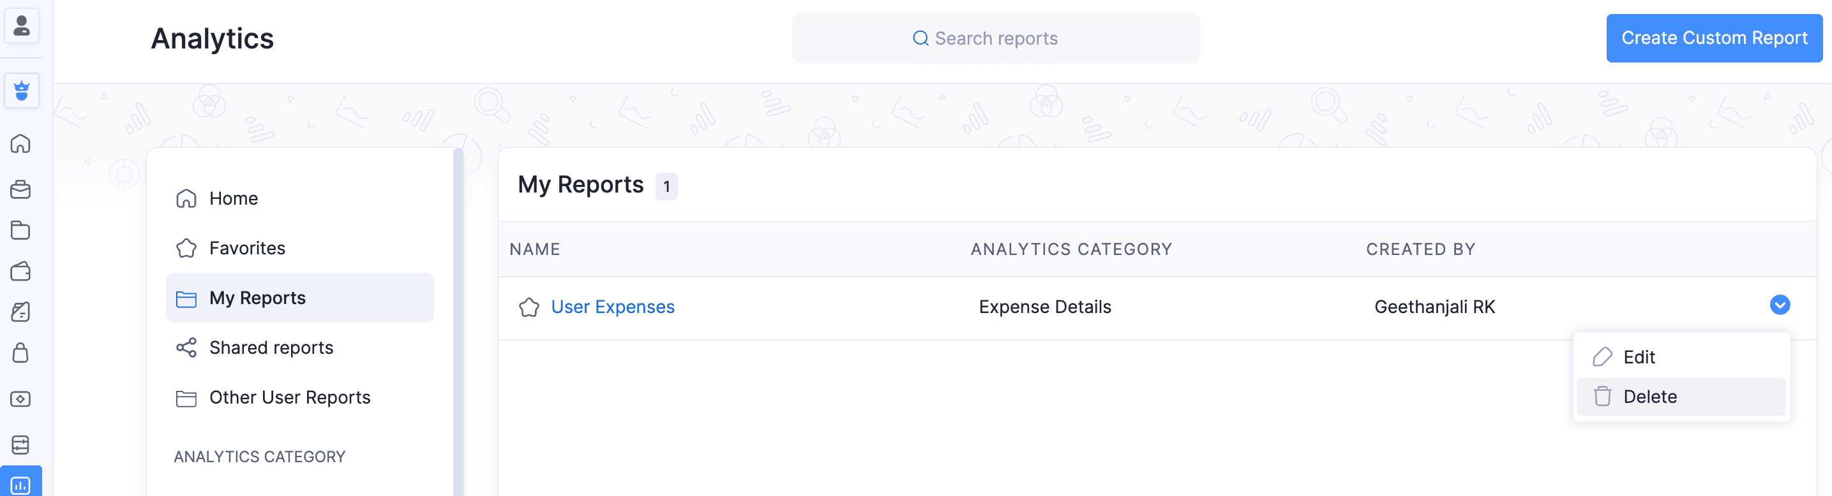The image size is (1832, 496).
Task: Open the lock icon in the left sidebar
Action: (x=21, y=353)
